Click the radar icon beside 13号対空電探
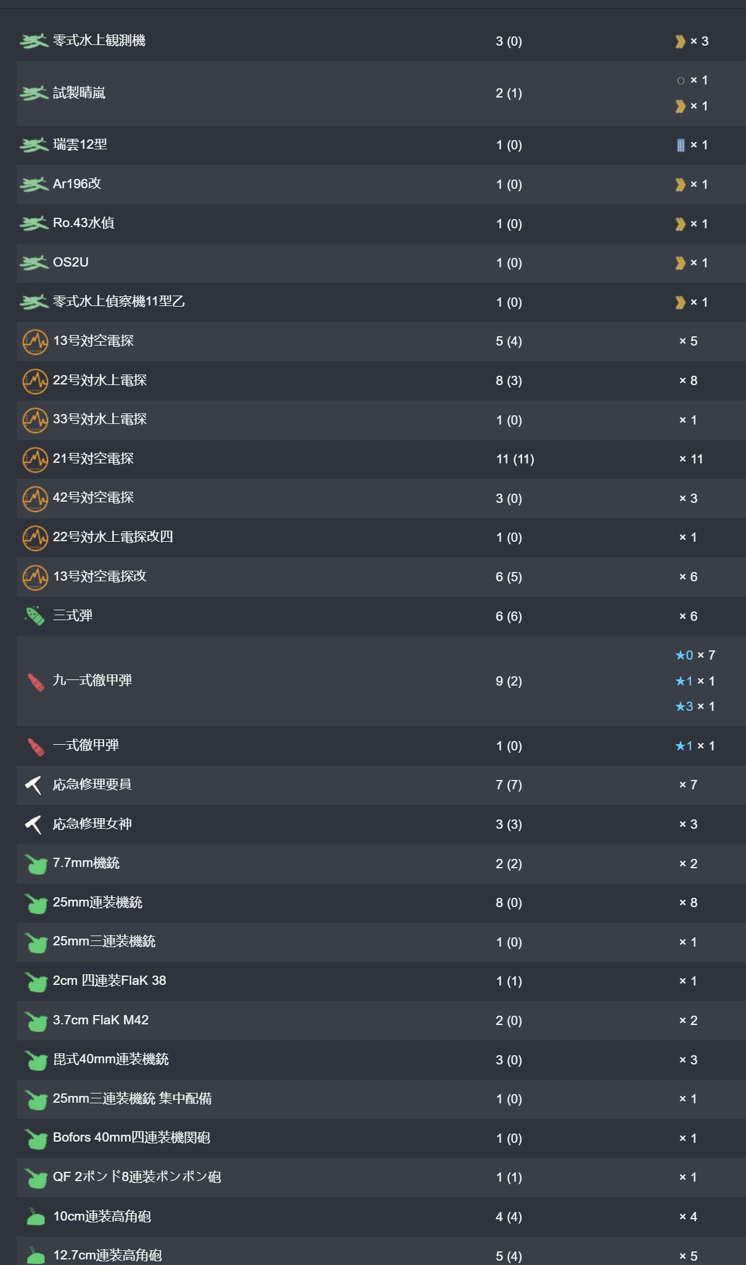This screenshot has height=1265, width=746. click(x=35, y=341)
